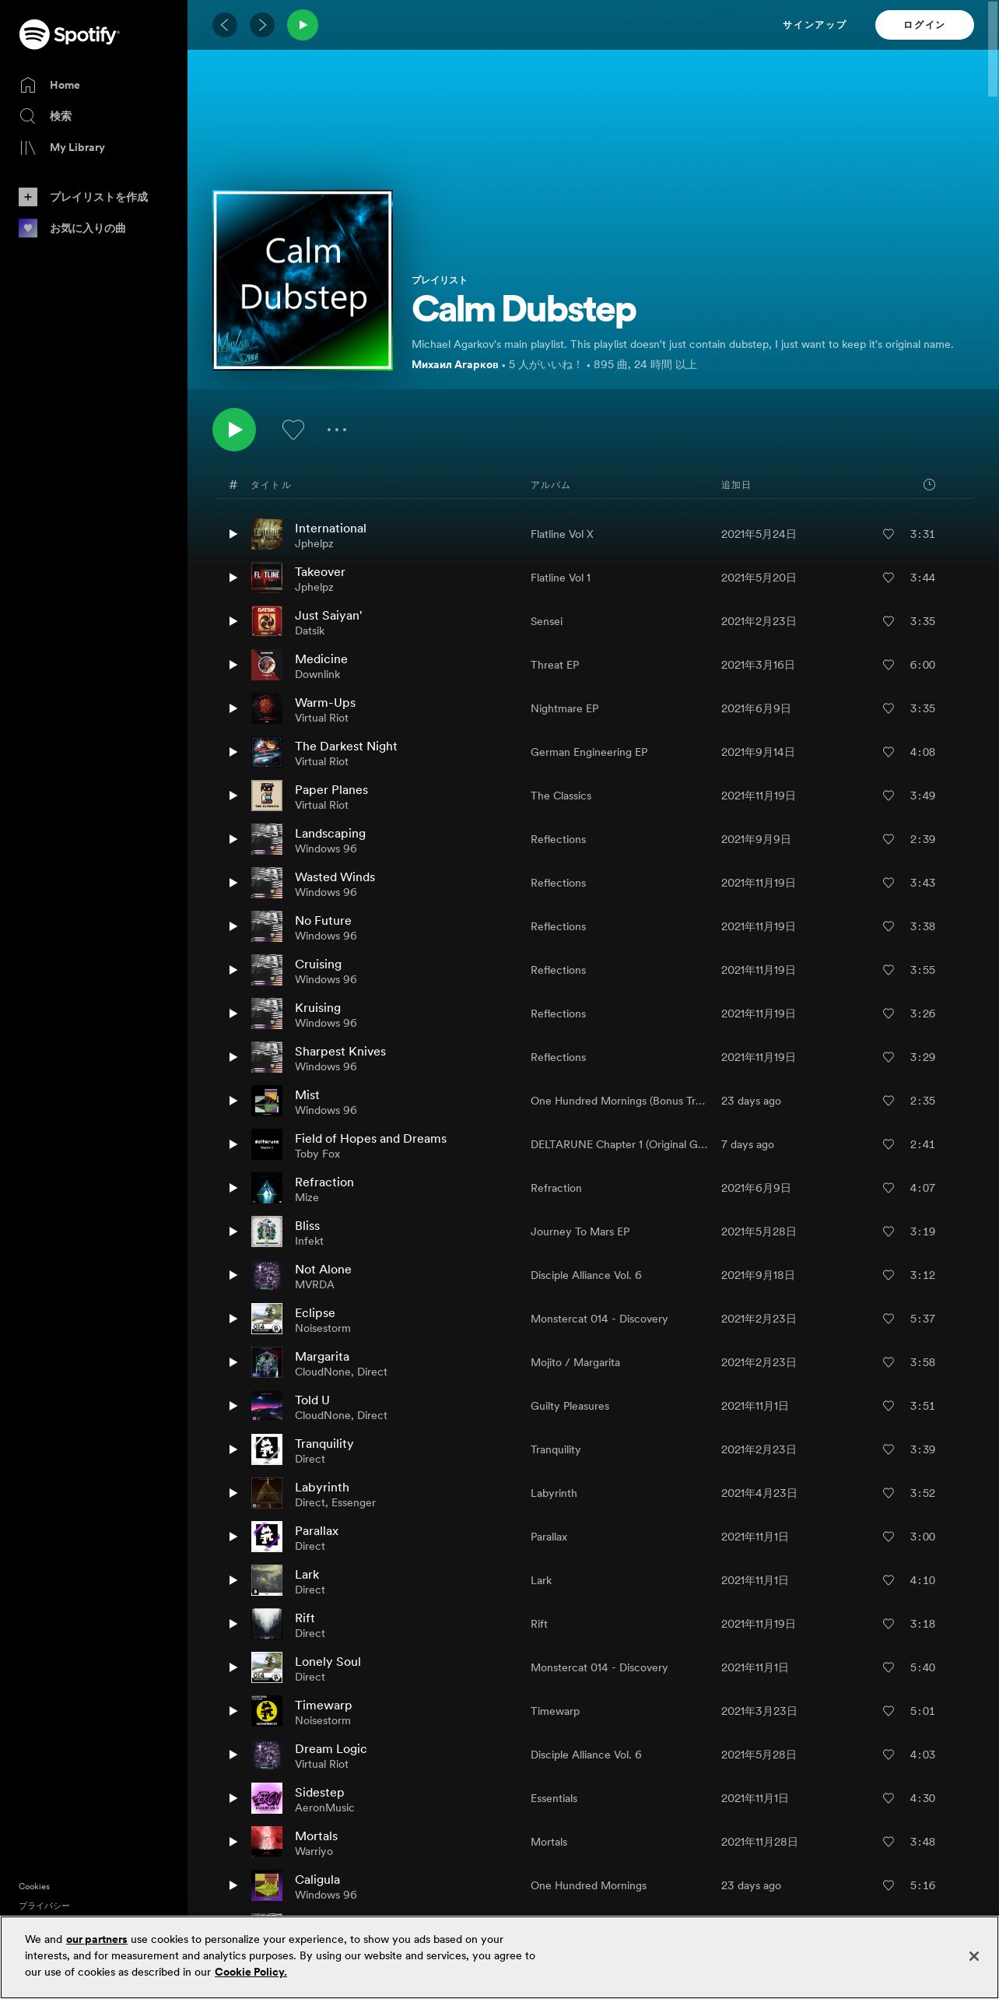Image resolution: width=999 pixels, height=1999 pixels.
Task: Open the three-dots more options menu
Action: (337, 430)
